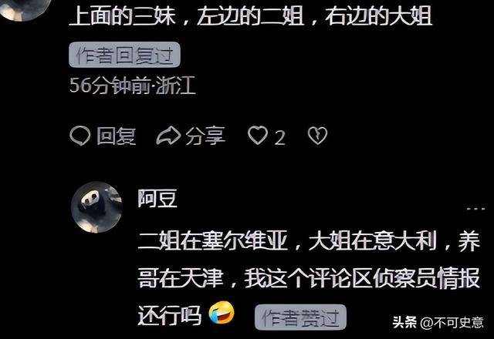Click the 作者回复过 tag

click(x=124, y=55)
